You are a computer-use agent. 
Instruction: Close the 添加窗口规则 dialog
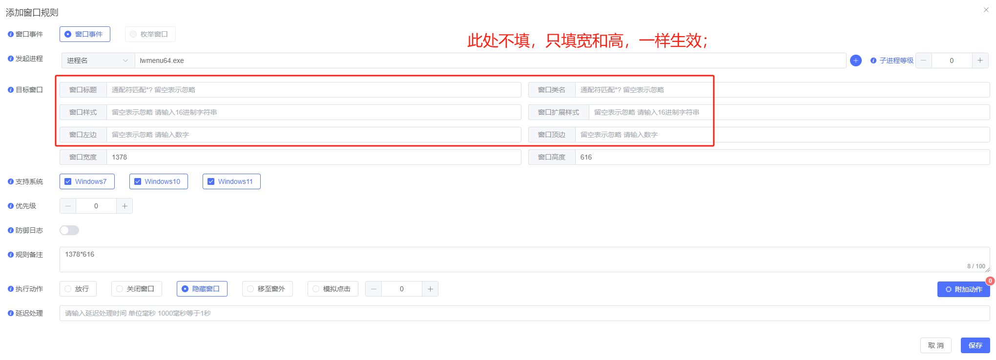(x=986, y=10)
